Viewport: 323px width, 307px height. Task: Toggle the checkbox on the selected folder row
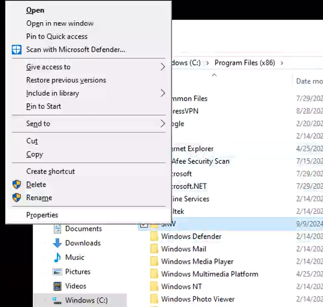[144, 225]
